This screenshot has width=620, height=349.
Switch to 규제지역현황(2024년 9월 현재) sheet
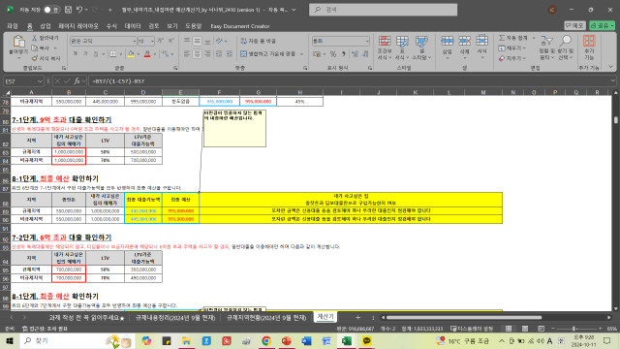[266, 318]
